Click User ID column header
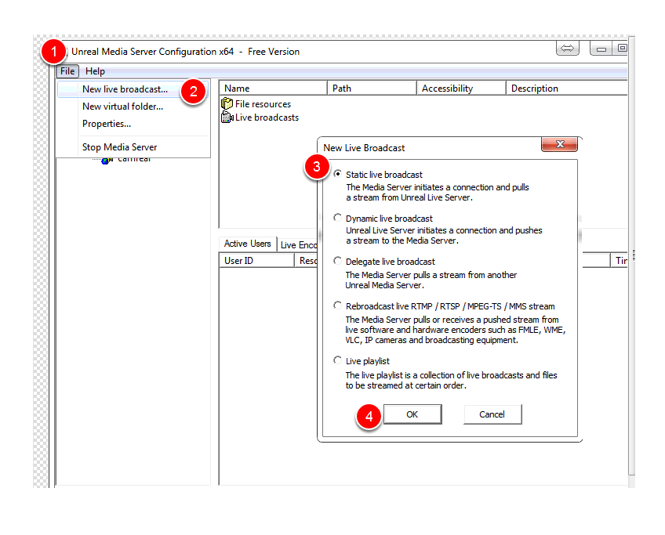665x535 pixels. point(256,261)
